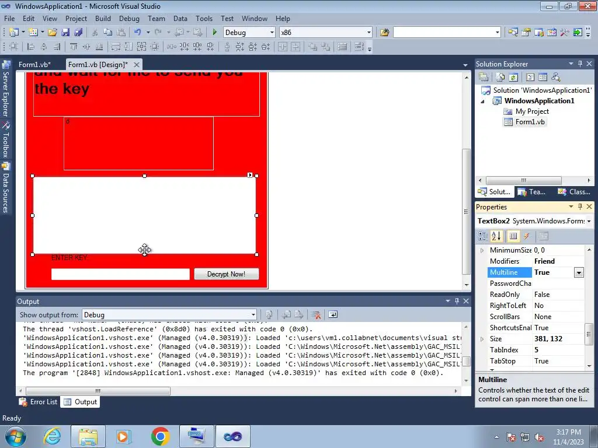
Task: Click the Find in Files icon
Action: click(x=384, y=33)
